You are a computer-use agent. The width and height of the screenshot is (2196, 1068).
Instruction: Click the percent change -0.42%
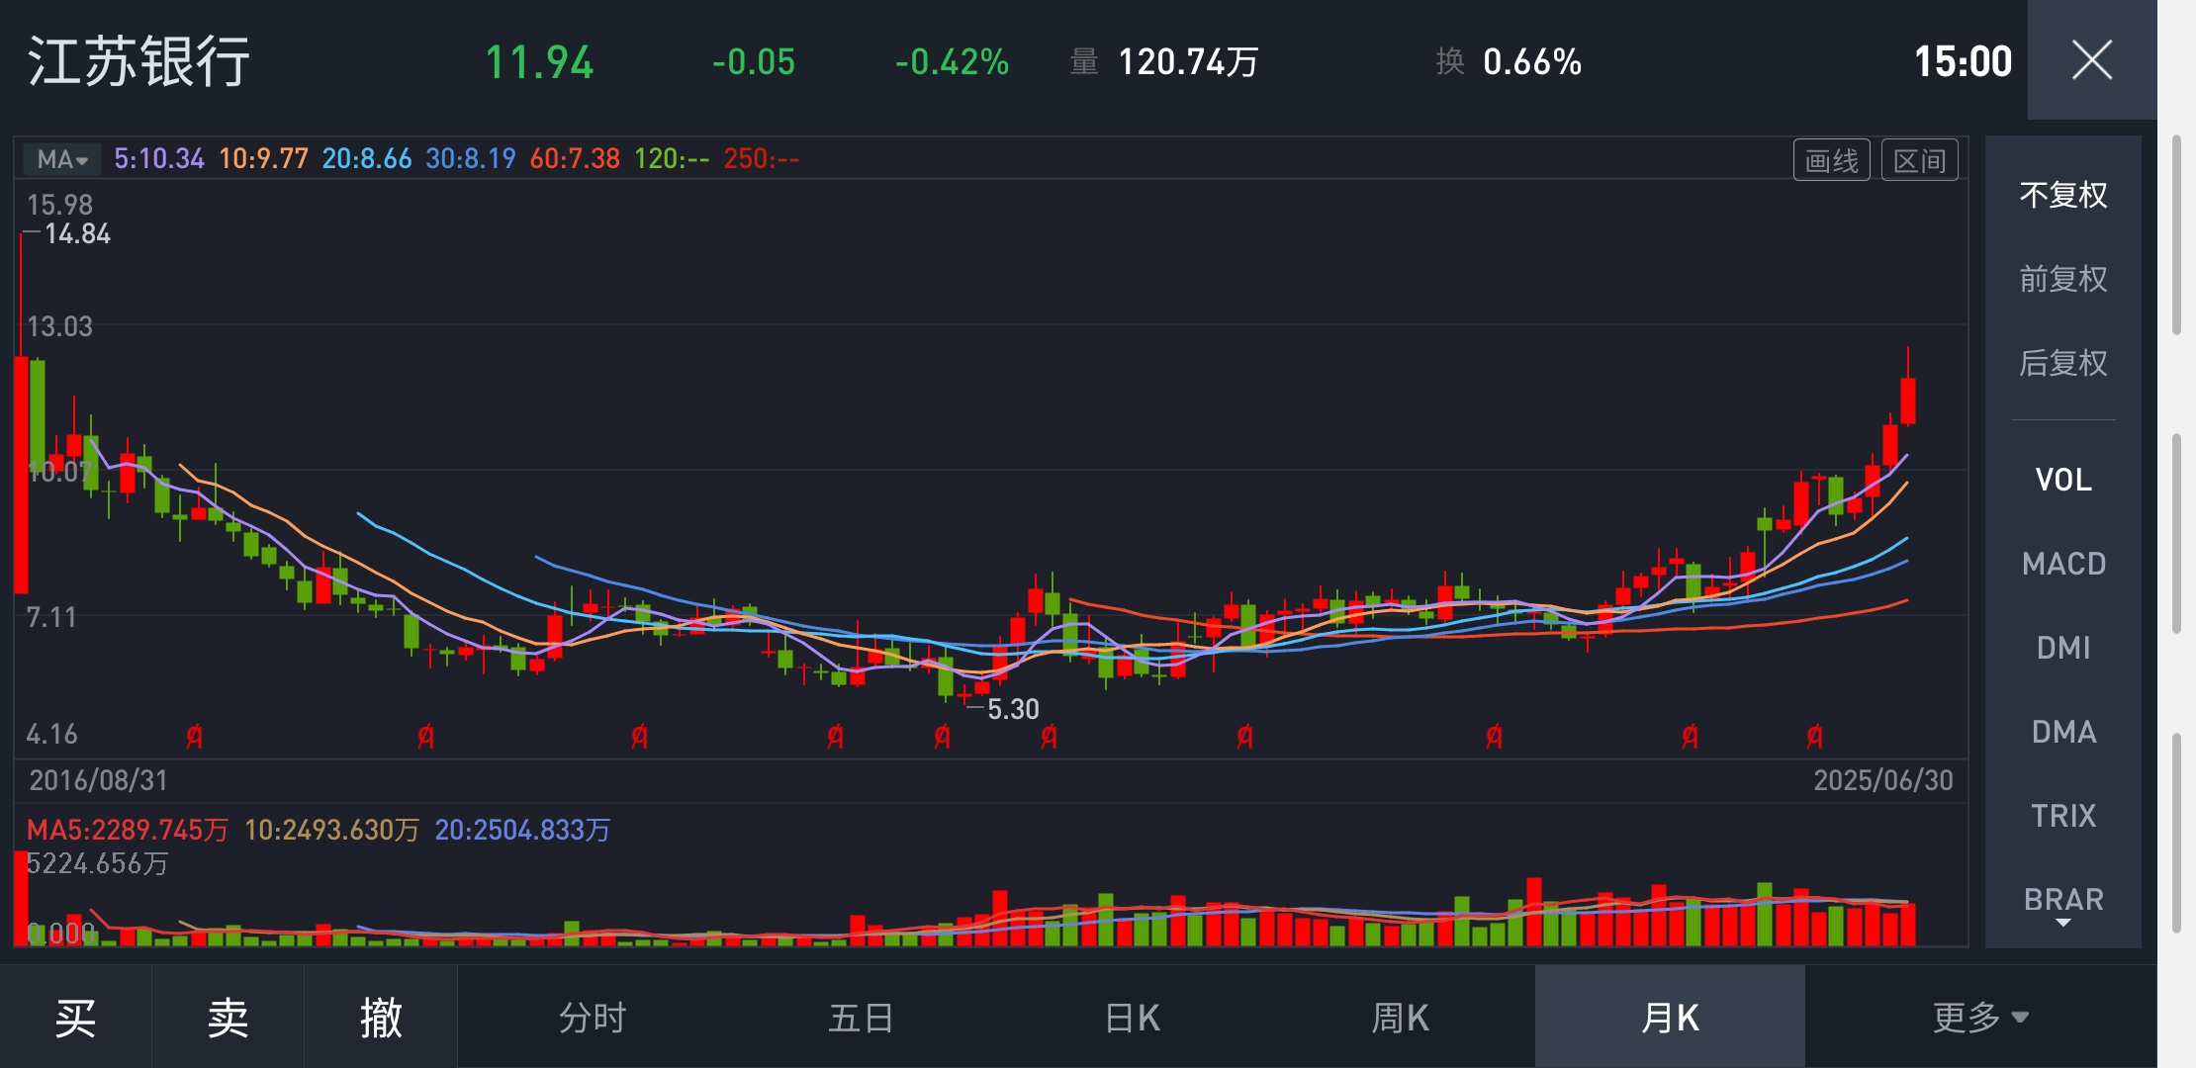952,62
